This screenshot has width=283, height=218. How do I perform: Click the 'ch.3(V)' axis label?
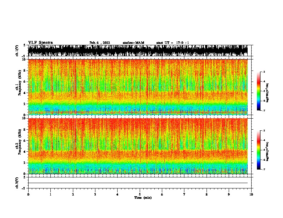tap(17, 183)
